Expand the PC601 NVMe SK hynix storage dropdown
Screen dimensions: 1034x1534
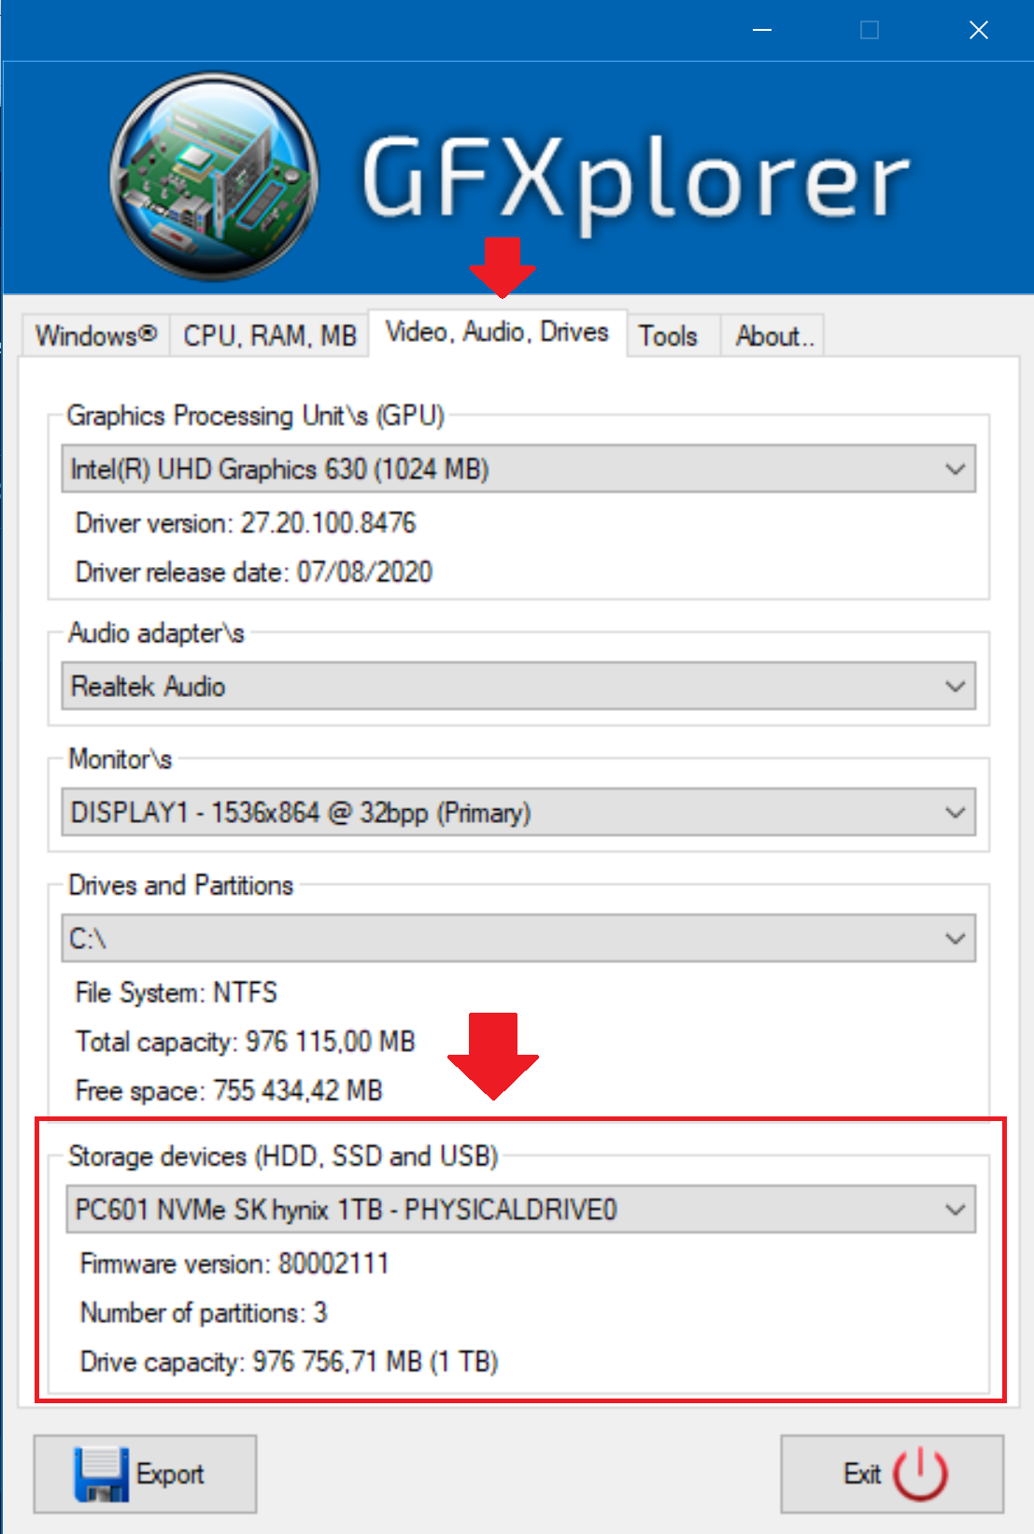(520, 1210)
